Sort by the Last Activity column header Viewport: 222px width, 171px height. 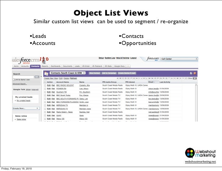(x=165, y=82)
